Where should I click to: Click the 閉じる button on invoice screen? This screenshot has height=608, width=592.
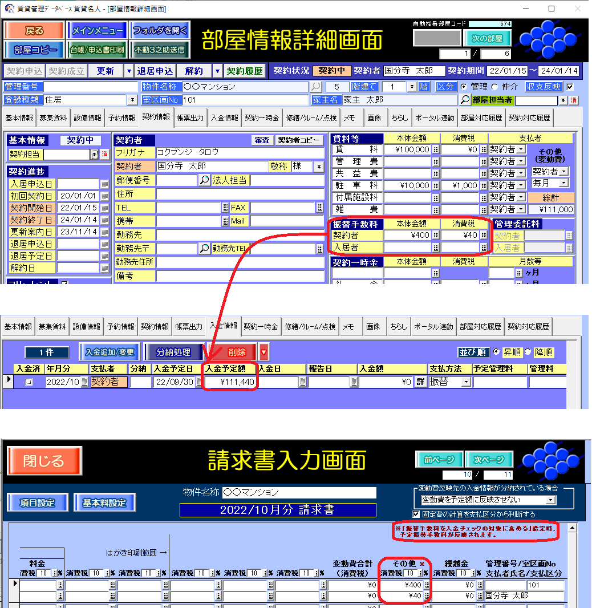[x=44, y=461]
